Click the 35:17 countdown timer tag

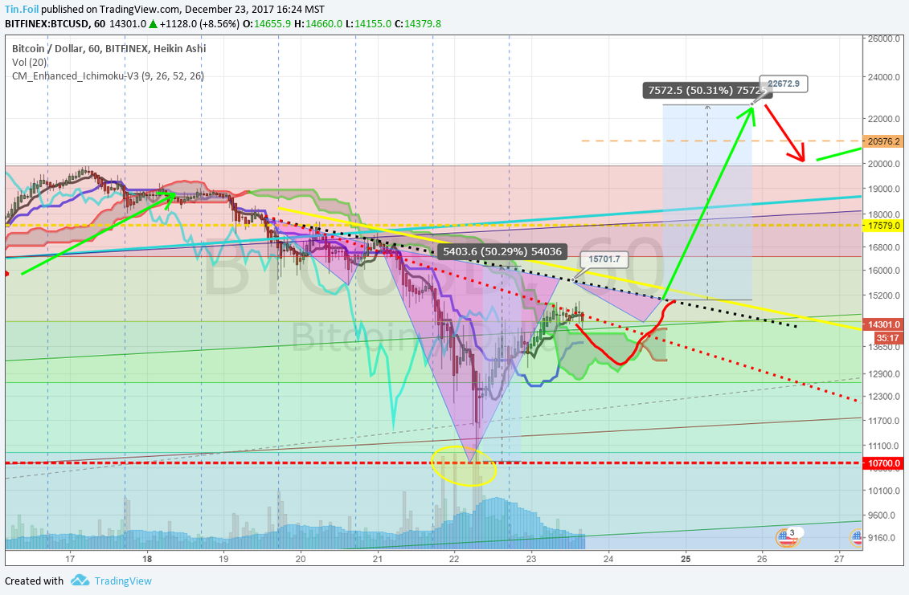pyautogui.click(x=887, y=338)
